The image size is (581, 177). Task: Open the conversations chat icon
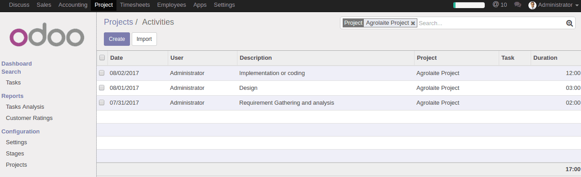[x=518, y=5]
